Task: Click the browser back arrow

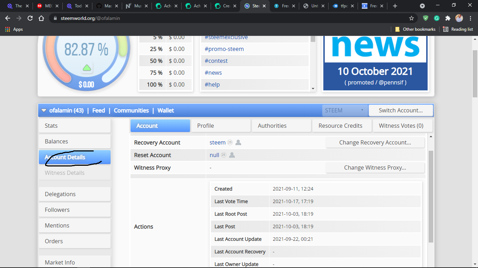Action: tap(8, 18)
